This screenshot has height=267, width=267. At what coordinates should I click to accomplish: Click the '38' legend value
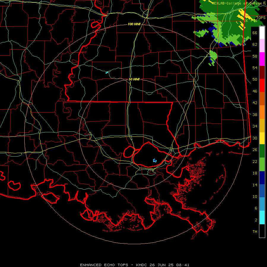click(255, 115)
